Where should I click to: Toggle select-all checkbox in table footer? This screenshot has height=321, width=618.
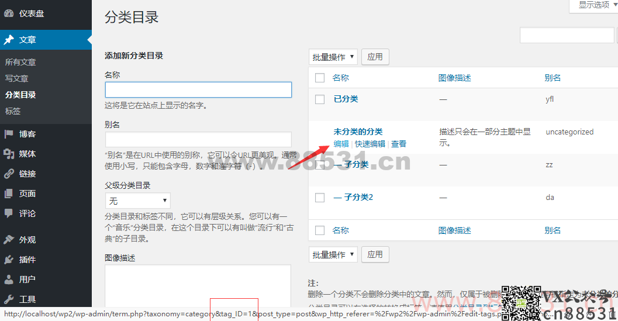(320, 230)
